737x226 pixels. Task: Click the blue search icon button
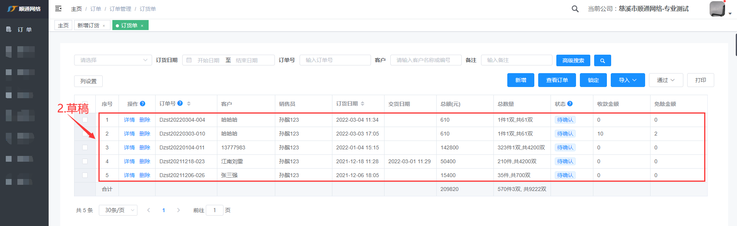point(602,60)
